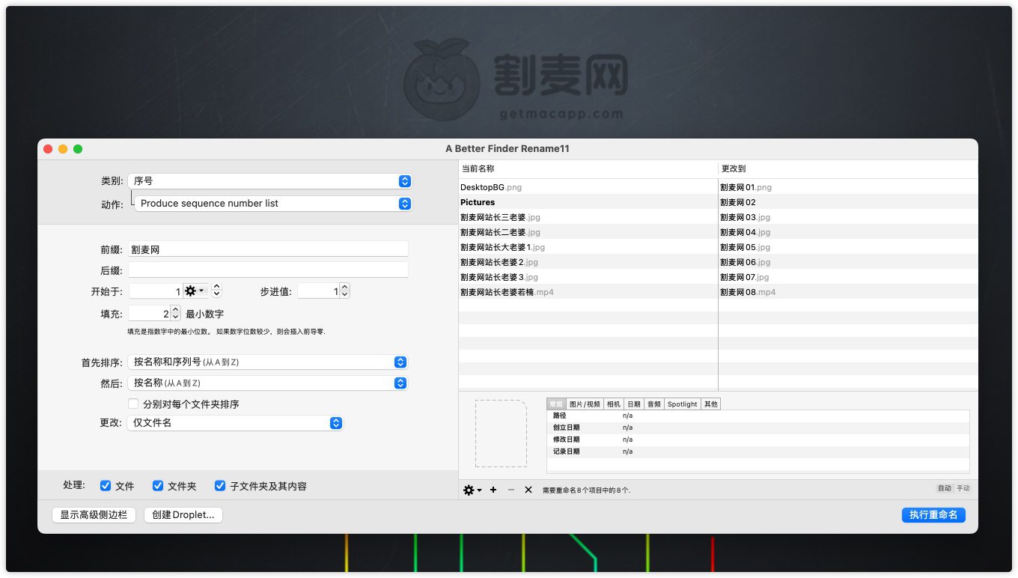This screenshot has height=578, width=1018.
Task: Uncheck the 文件夹 checkbox
Action: pos(158,486)
